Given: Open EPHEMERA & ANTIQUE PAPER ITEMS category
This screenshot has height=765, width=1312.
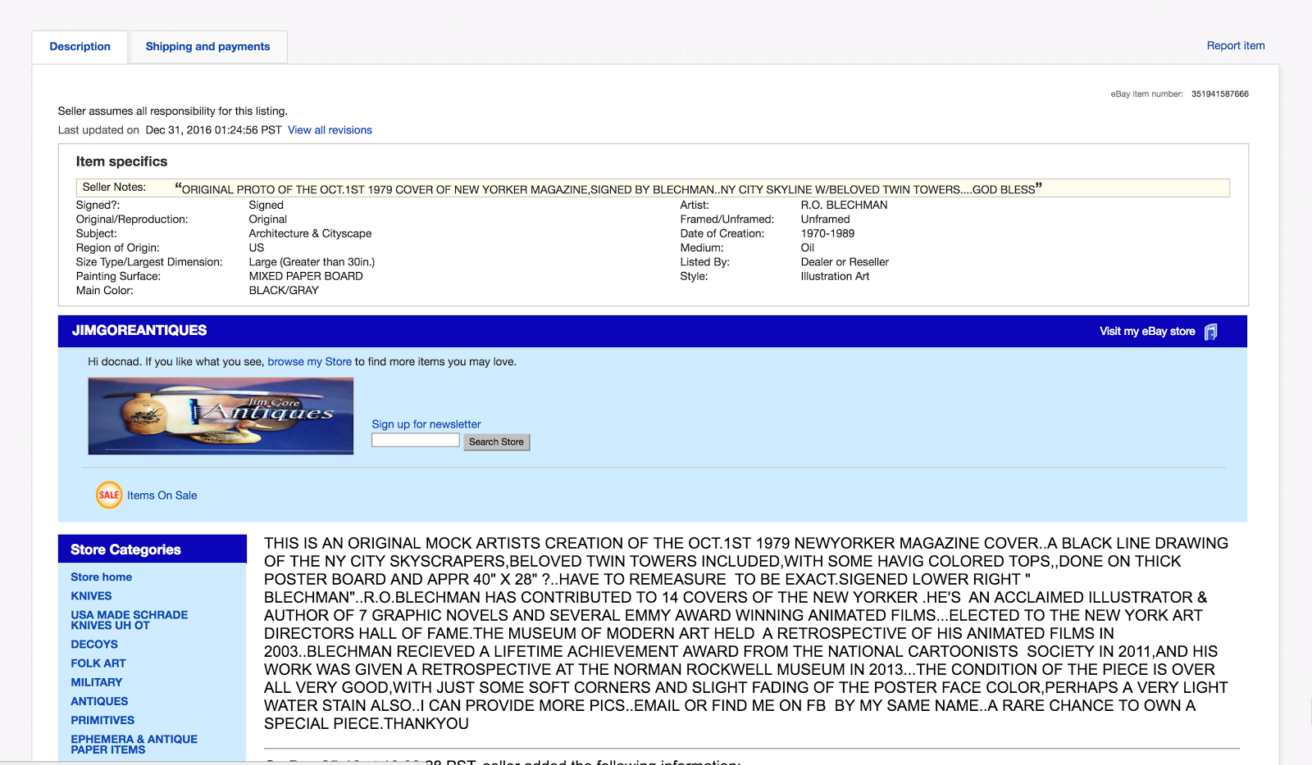Looking at the screenshot, I should coord(134,745).
